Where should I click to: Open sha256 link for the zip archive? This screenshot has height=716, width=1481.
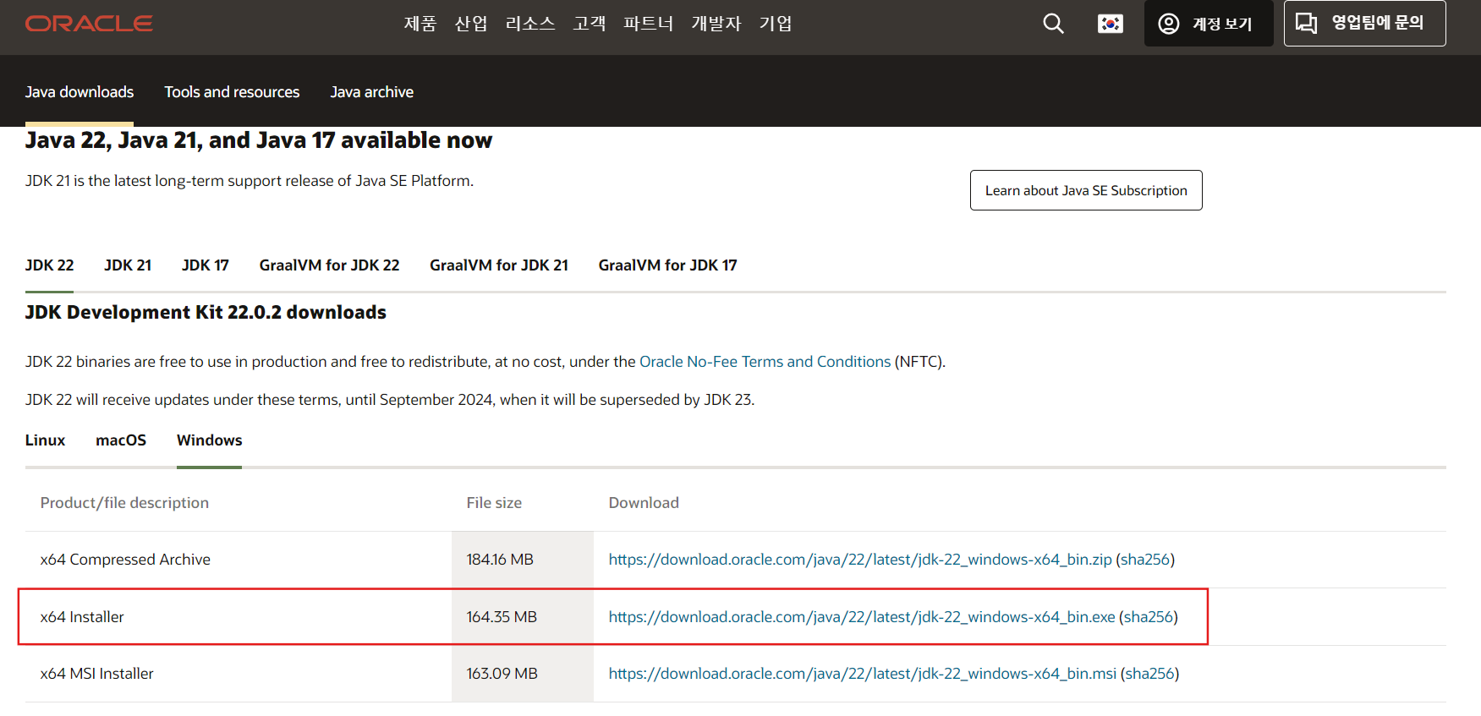pyautogui.click(x=1145, y=560)
